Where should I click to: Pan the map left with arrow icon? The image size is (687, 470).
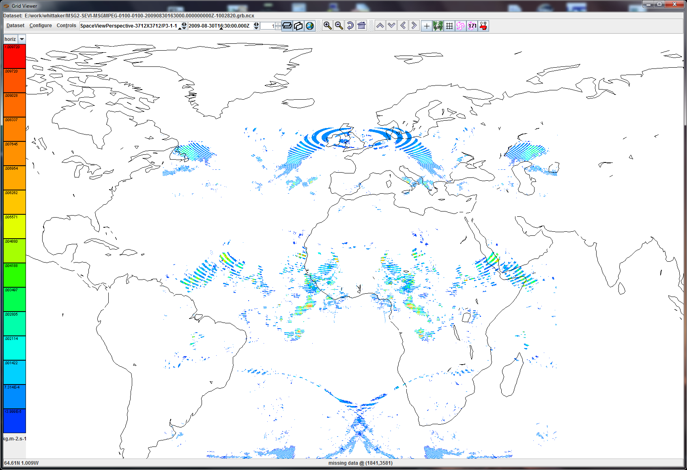pos(403,26)
